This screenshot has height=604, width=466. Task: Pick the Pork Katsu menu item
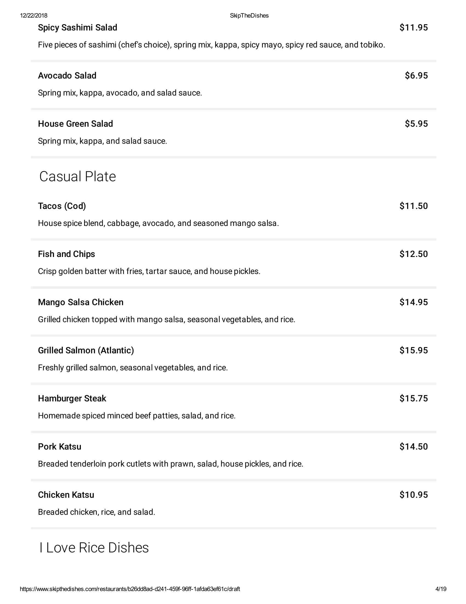(60, 447)
